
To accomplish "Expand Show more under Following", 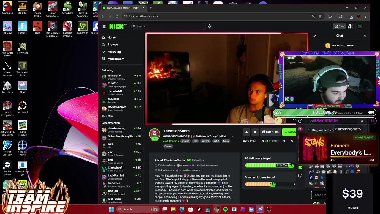I will [107, 116].
